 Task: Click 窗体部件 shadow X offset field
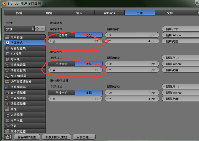coord(132,64)
